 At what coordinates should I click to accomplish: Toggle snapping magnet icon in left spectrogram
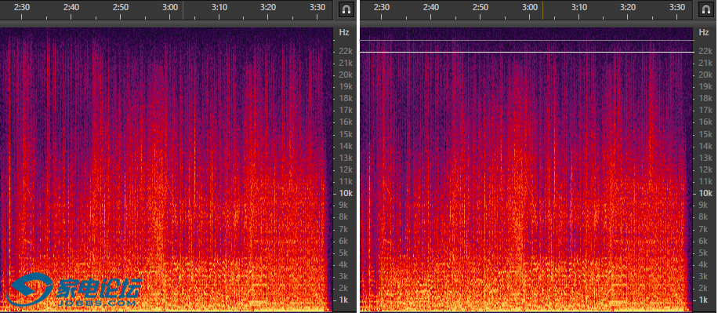tap(346, 9)
